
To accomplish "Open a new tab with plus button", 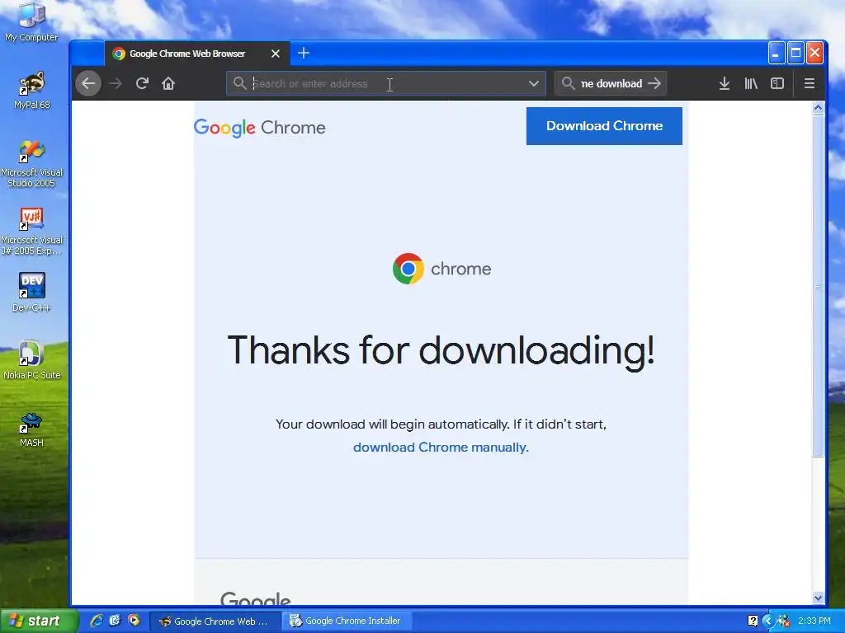I will tap(304, 53).
